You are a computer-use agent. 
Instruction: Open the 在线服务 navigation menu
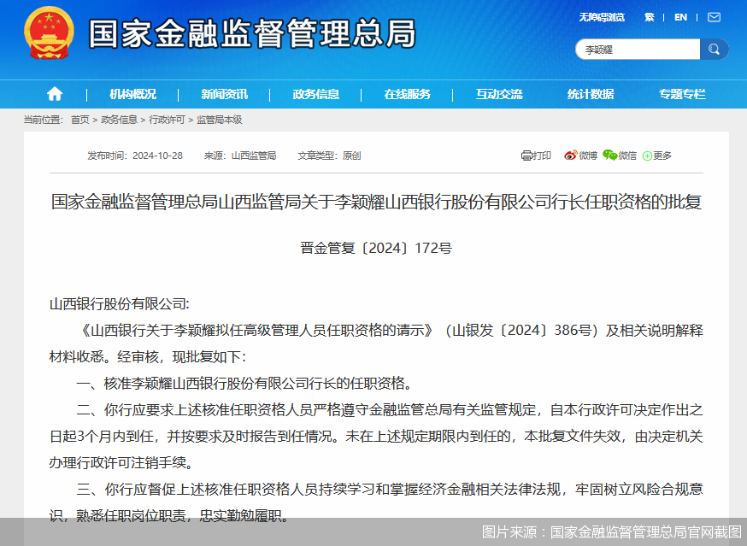pyautogui.click(x=408, y=94)
